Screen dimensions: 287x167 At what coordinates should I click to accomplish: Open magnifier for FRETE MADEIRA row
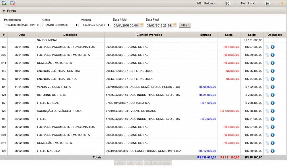point(267,151)
